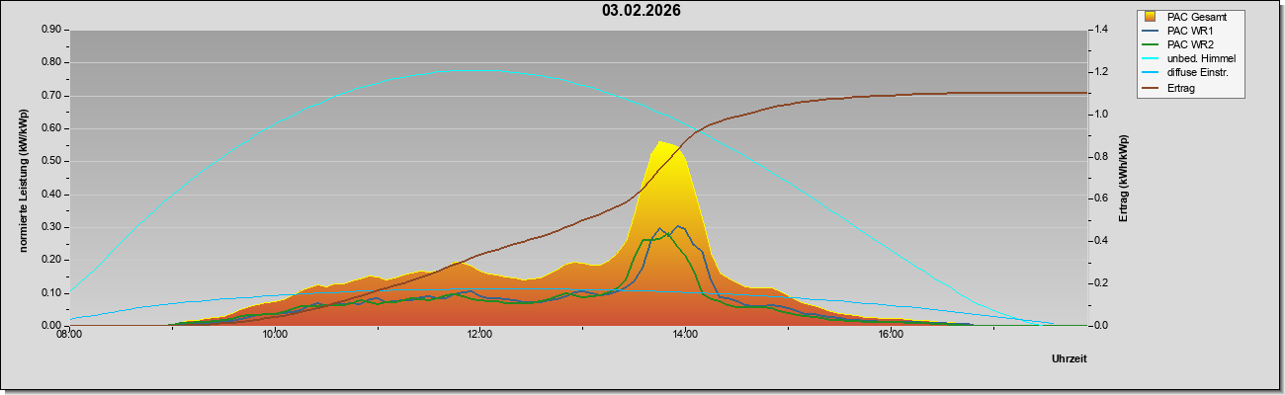
Task: Click the 0.90 left axis value
Action: coord(52,30)
